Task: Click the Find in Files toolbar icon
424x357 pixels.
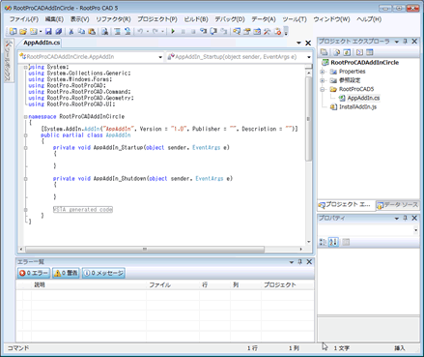Action: point(104,31)
